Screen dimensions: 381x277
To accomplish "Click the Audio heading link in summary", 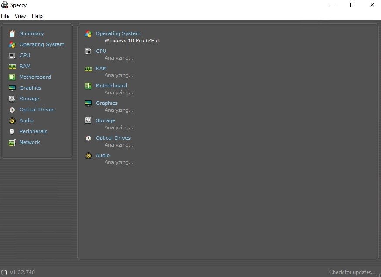I will 102,155.
